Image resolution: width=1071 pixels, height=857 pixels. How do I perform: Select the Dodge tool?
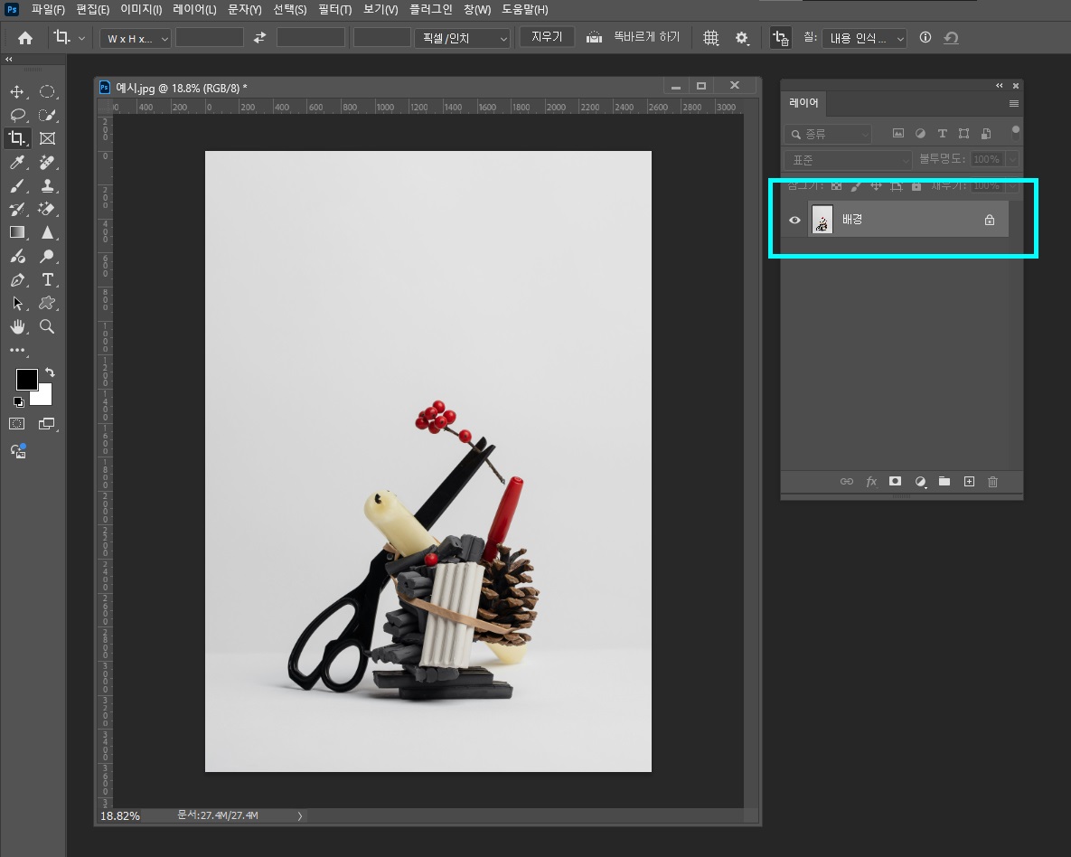click(x=47, y=256)
